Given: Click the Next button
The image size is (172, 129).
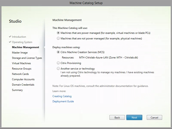Looking at the screenshot, I should (134, 117).
